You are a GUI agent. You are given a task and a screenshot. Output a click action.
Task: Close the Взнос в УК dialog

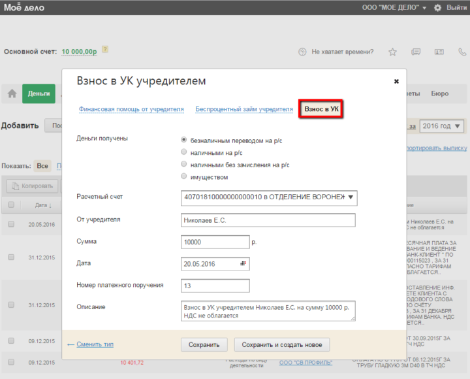point(396,81)
